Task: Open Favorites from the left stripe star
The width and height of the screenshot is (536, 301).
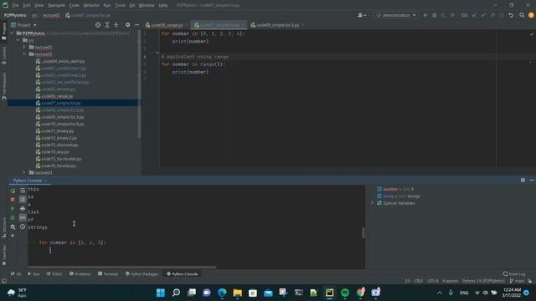Action: pyautogui.click(x=4, y=254)
